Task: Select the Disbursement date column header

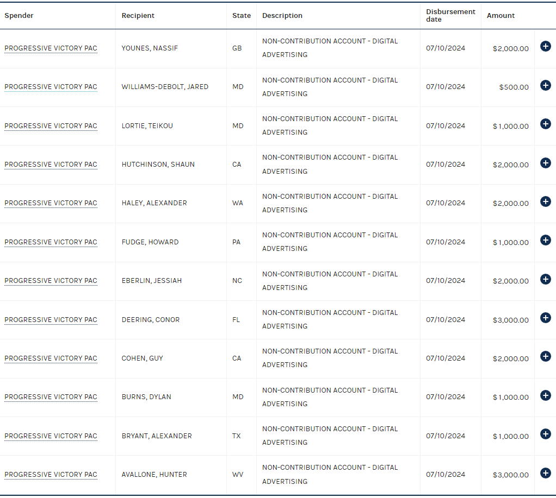Action: [x=450, y=16]
